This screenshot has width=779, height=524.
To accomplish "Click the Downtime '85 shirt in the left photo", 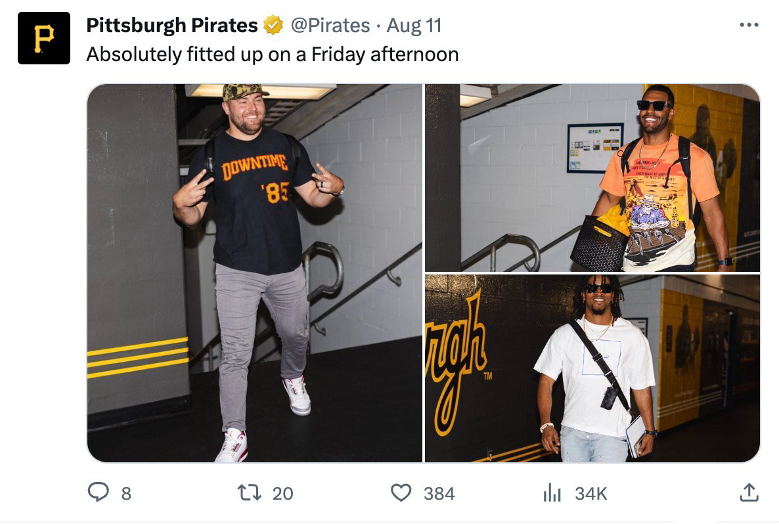I will [256, 197].
